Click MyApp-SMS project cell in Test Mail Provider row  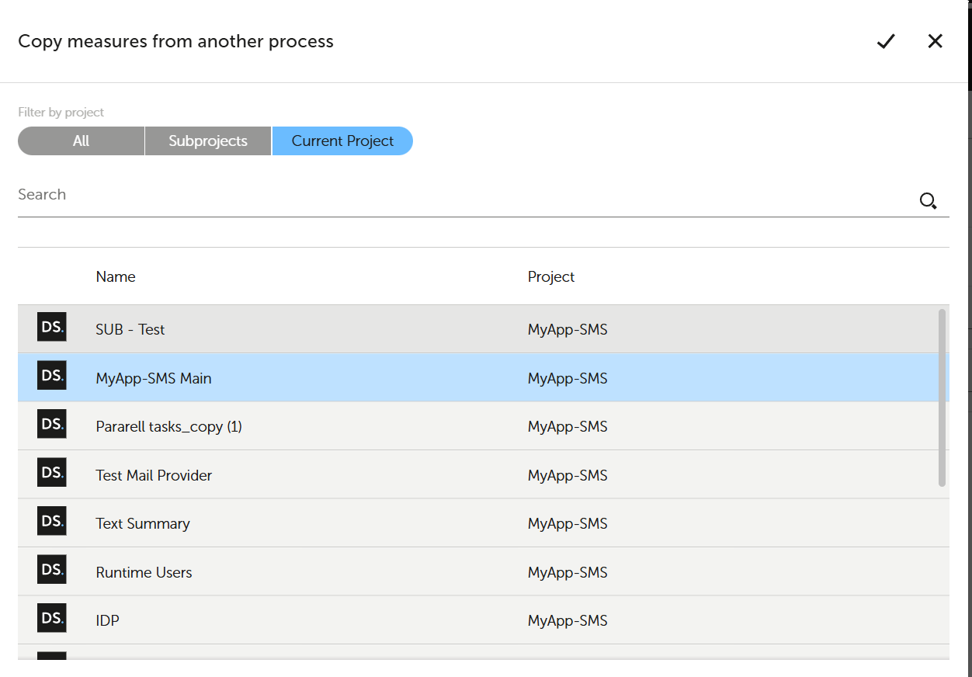(x=568, y=475)
